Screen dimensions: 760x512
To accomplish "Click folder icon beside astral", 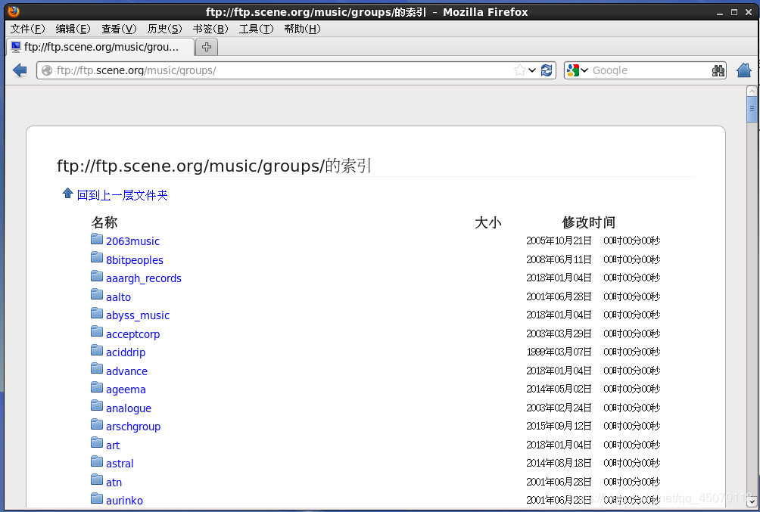I will [x=97, y=461].
